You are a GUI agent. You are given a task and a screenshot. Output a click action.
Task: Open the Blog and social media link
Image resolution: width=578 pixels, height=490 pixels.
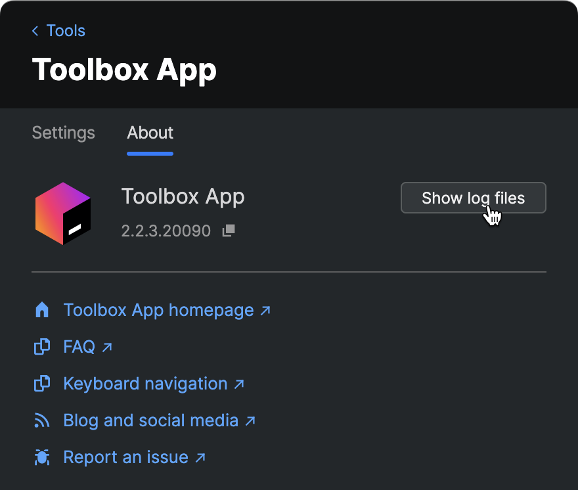[150, 420]
